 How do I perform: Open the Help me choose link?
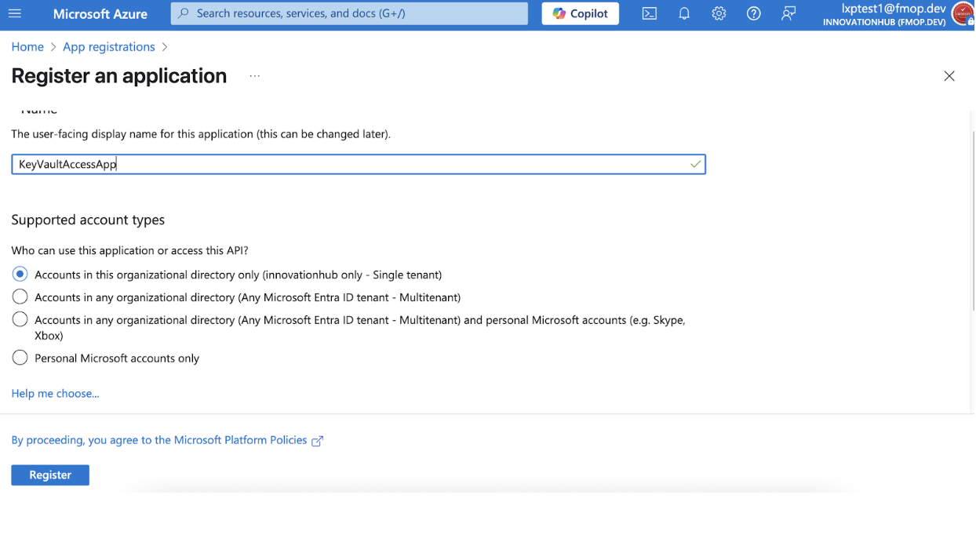[x=55, y=394]
